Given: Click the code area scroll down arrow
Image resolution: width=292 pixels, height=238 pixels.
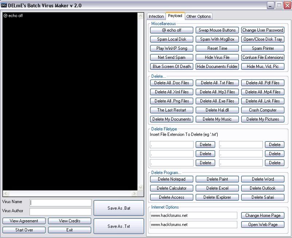Looking at the screenshot, I should pos(141,187).
